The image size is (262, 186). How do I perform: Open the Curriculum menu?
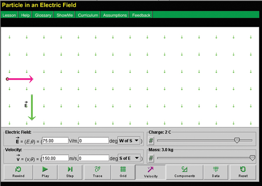click(x=88, y=15)
